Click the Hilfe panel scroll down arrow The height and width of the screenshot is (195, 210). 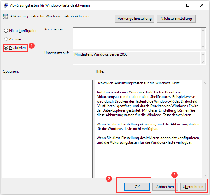tap(205, 176)
